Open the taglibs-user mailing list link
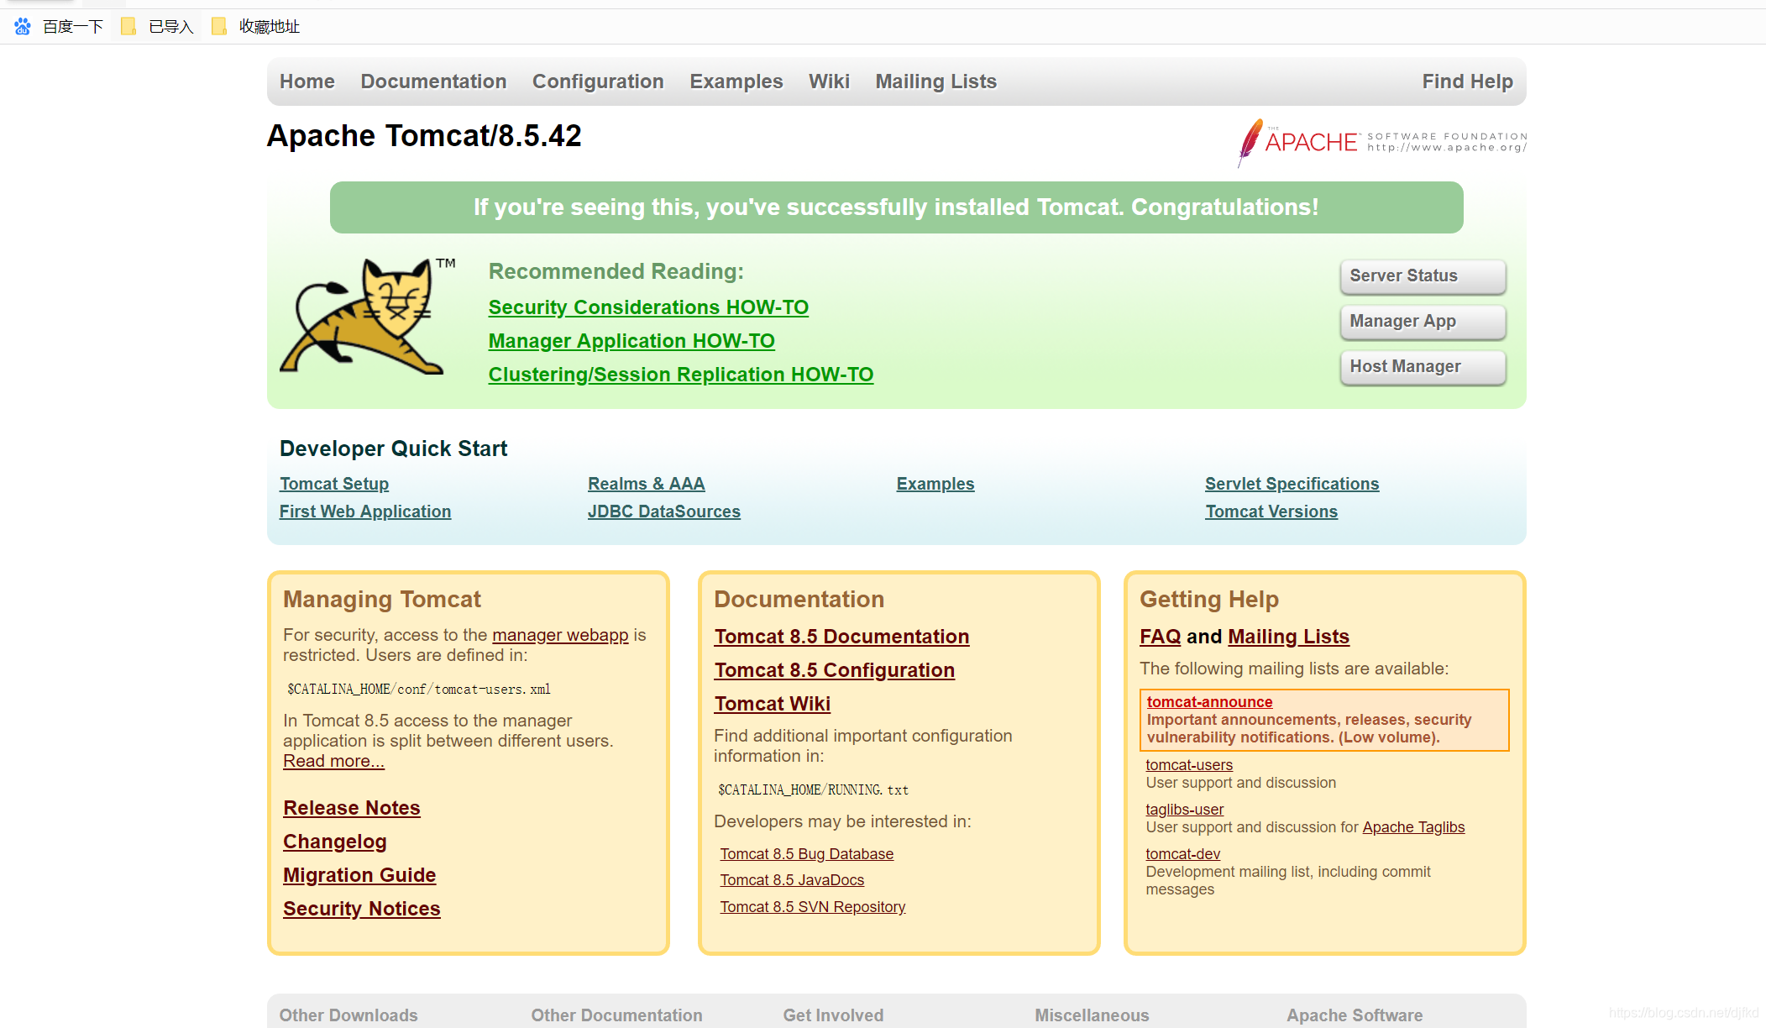 [1185, 810]
